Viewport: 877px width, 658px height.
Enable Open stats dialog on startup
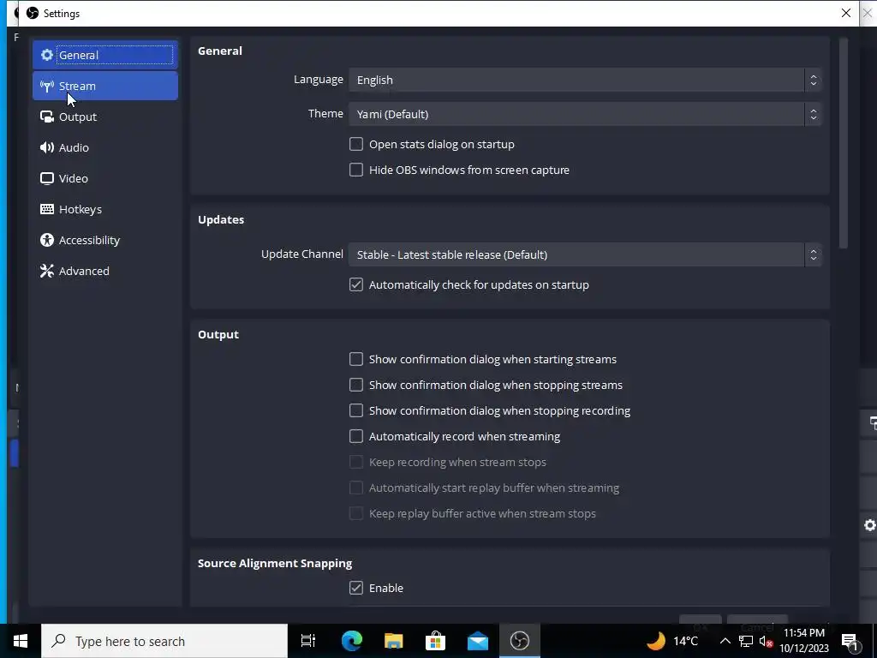pos(355,144)
